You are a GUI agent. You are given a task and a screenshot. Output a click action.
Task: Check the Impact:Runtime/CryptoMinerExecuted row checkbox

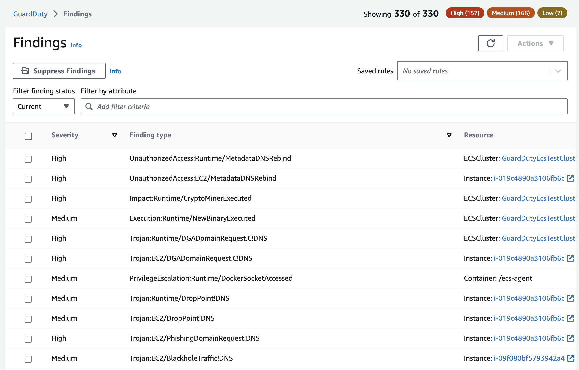pos(28,199)
